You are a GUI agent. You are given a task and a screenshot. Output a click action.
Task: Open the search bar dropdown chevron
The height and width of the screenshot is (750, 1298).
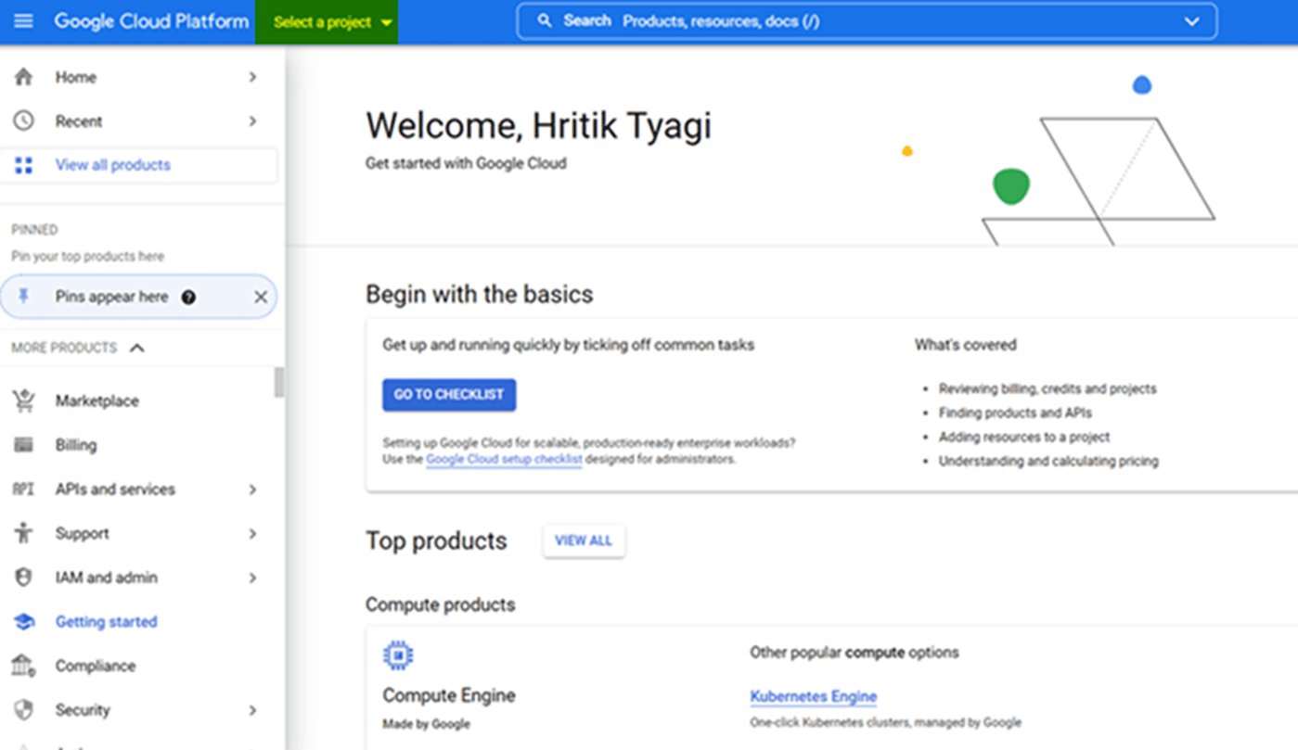[1190, 20]
